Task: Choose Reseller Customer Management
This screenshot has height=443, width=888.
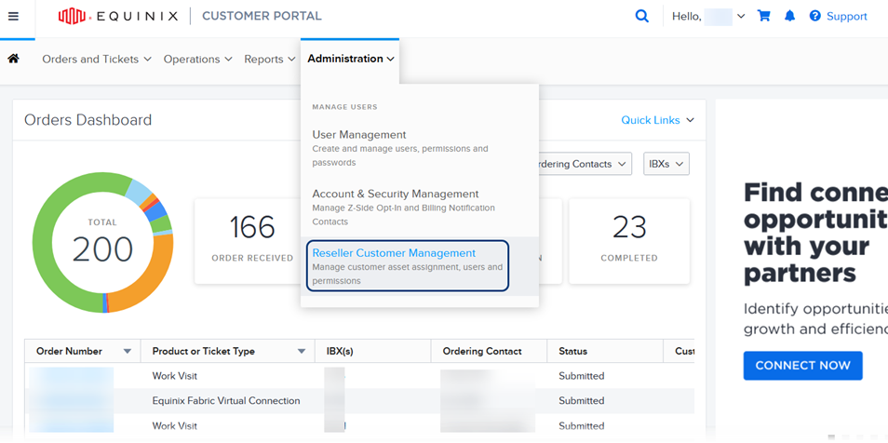Action: pos(394,253)
